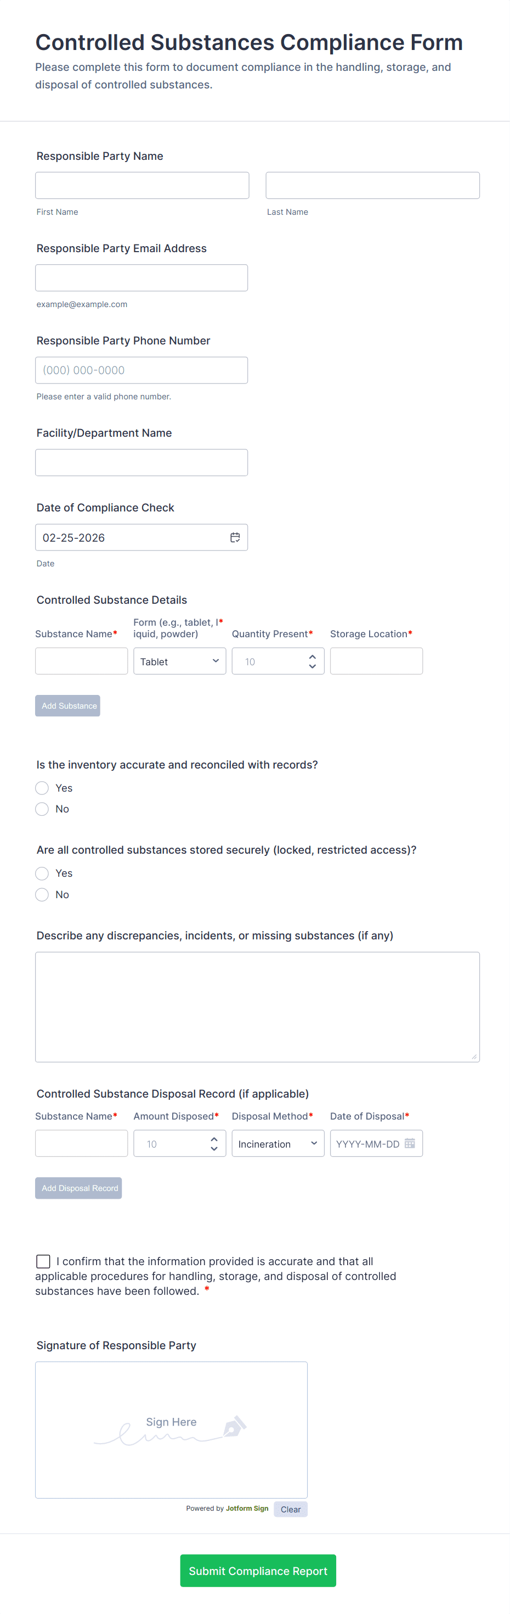This screenshot has width=510, height=1614.
Task: Open the Jotform Sign link
Action: click(x=247, y=1508)
